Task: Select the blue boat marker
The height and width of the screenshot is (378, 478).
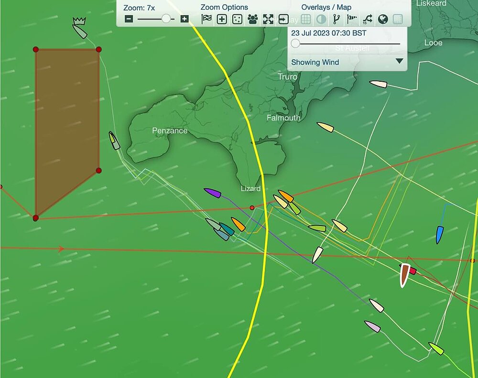Action: coord(440,235)
